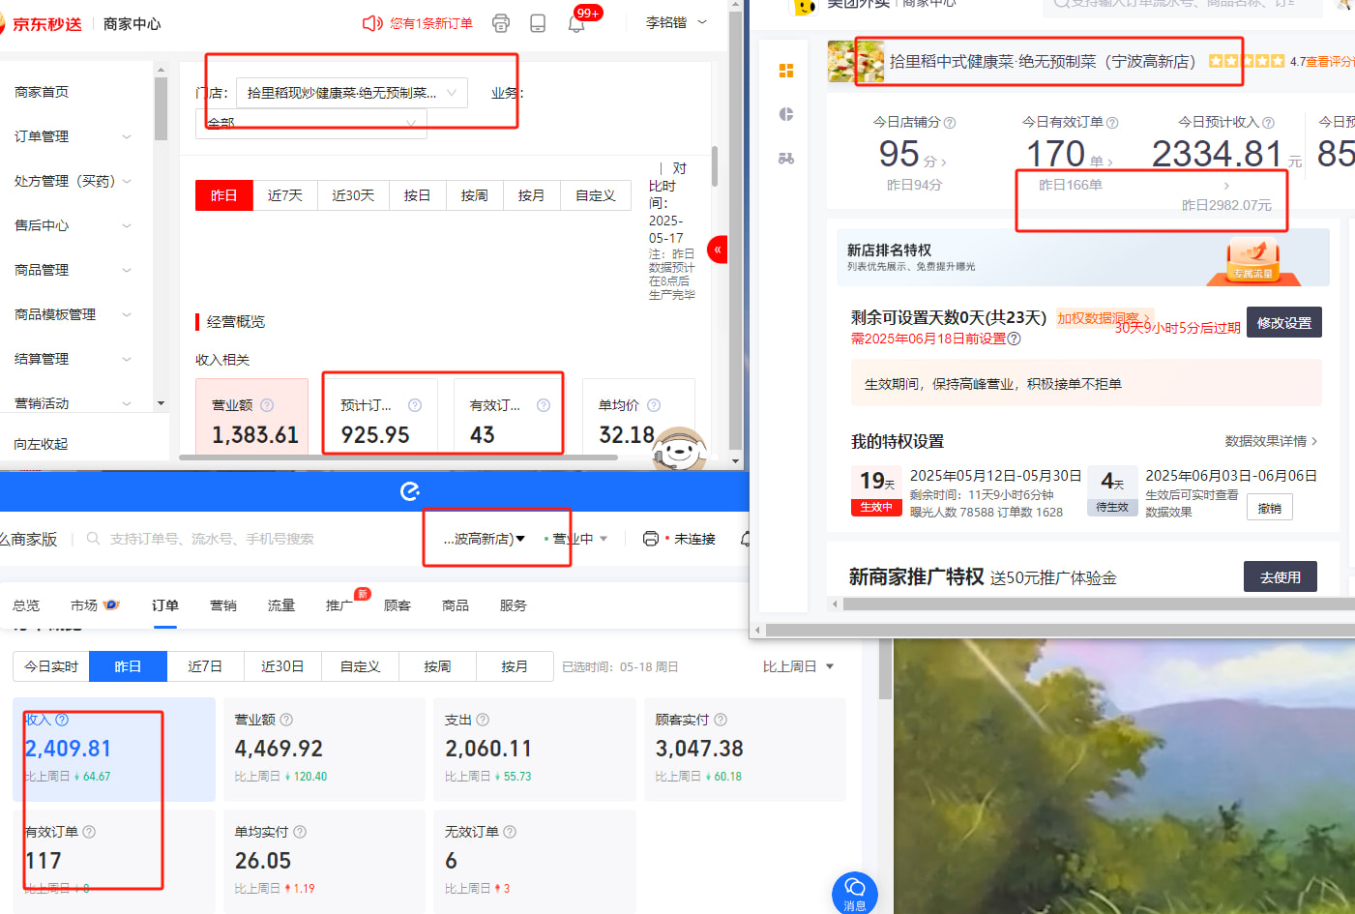This screenshot has width=1355, height=914.
Task: Click 去使用 button for 新商家推广特权
Action: (1281, 577)
